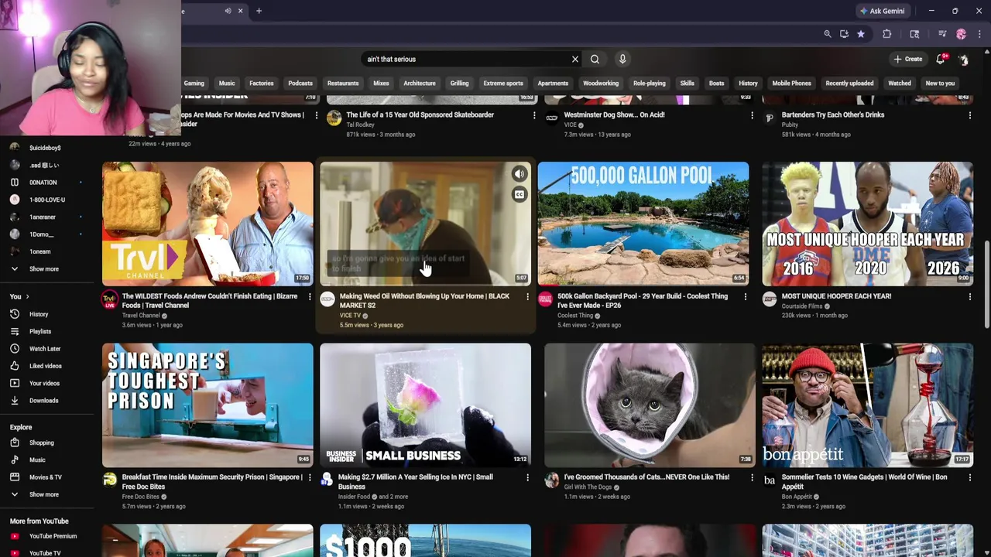
Task: Open YouTube notifications bell
Action: (941, 59)
